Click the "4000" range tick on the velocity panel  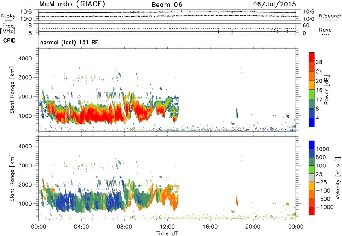[25, 146]
